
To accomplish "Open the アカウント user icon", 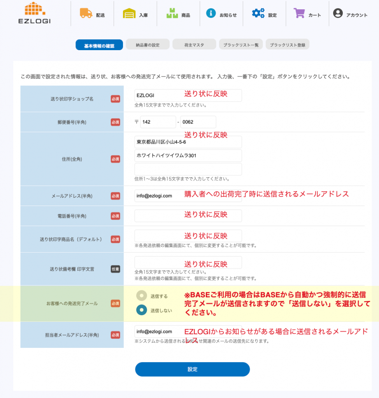I will (338, 13).
